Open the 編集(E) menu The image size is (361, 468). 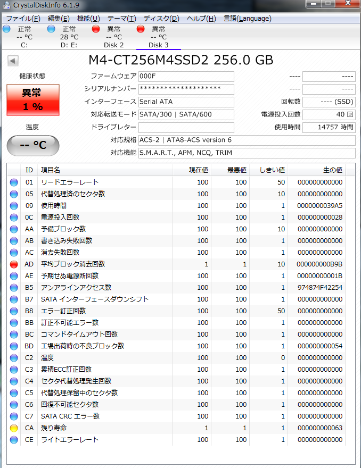click(59, 19)
